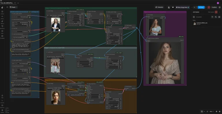Viewport: 222px width, 114px height.
Task: Fit the graph view to screen
Action: click(208, 112)
